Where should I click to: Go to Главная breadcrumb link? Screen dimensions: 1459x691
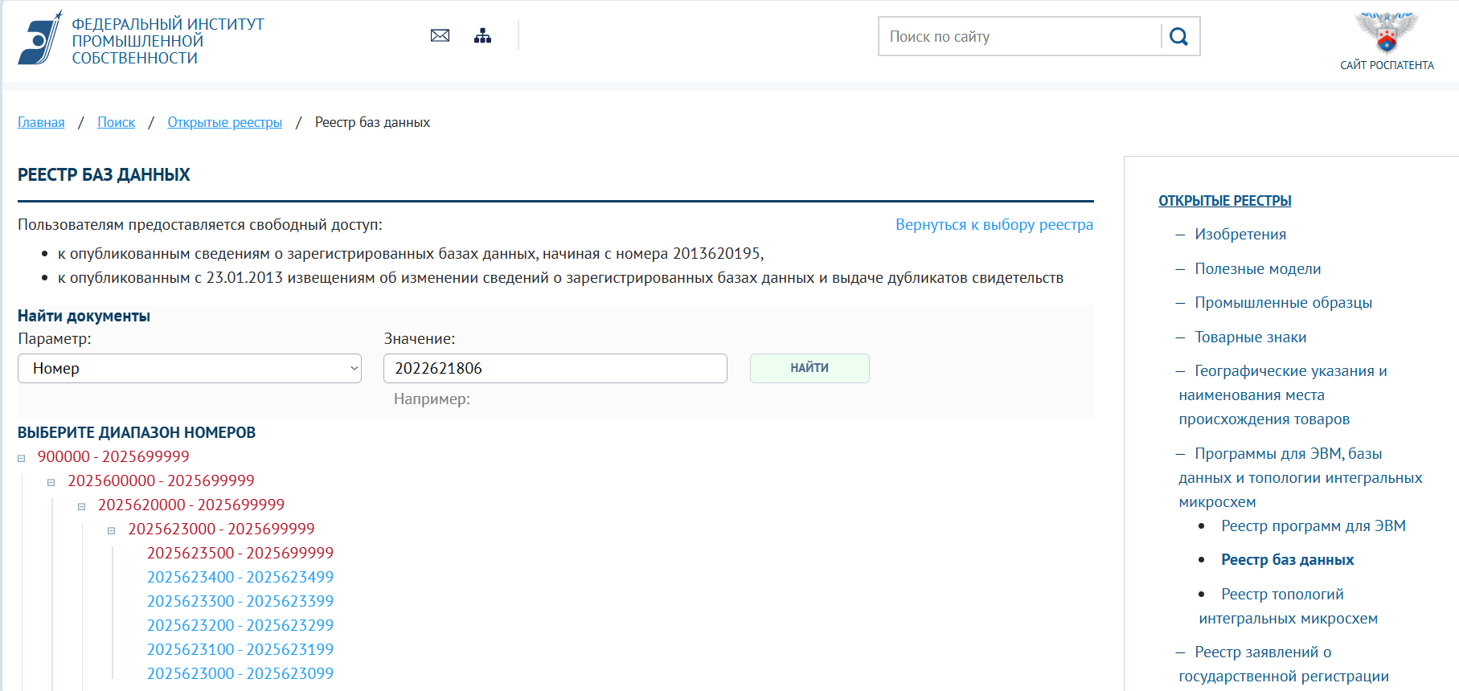(41, 122)
